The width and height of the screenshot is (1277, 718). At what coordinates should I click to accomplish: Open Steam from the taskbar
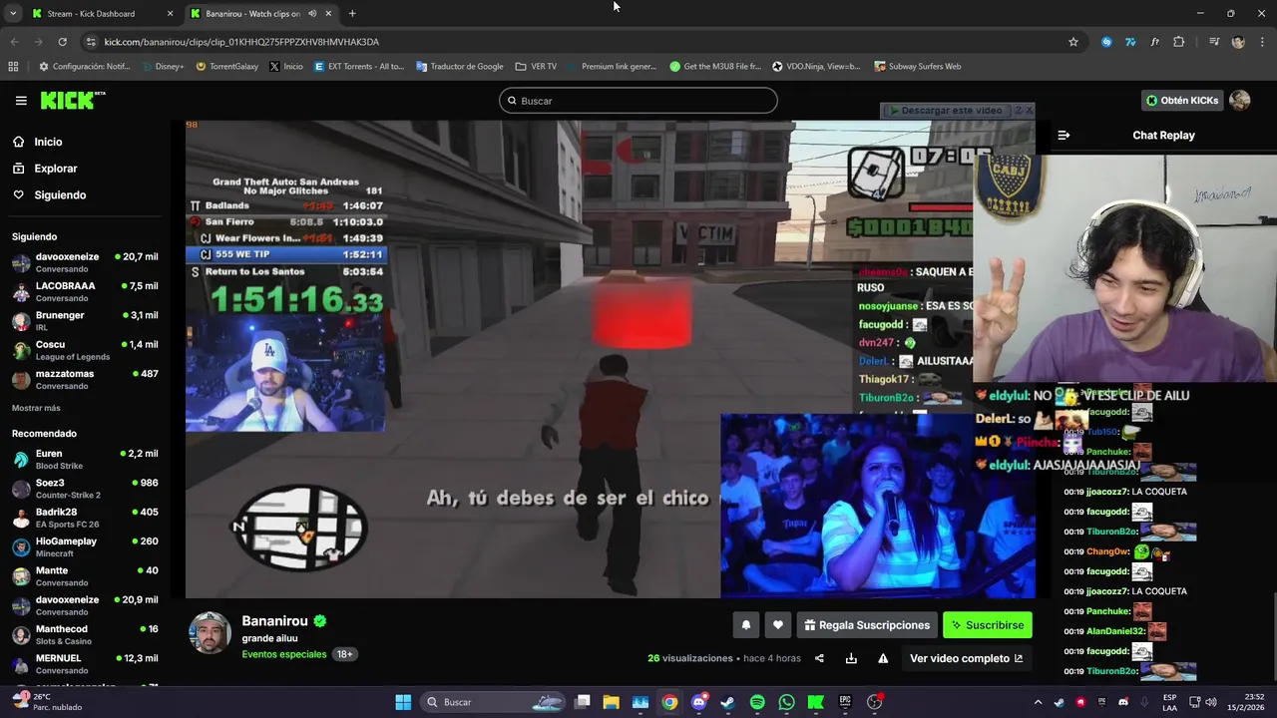click(727, 702)
